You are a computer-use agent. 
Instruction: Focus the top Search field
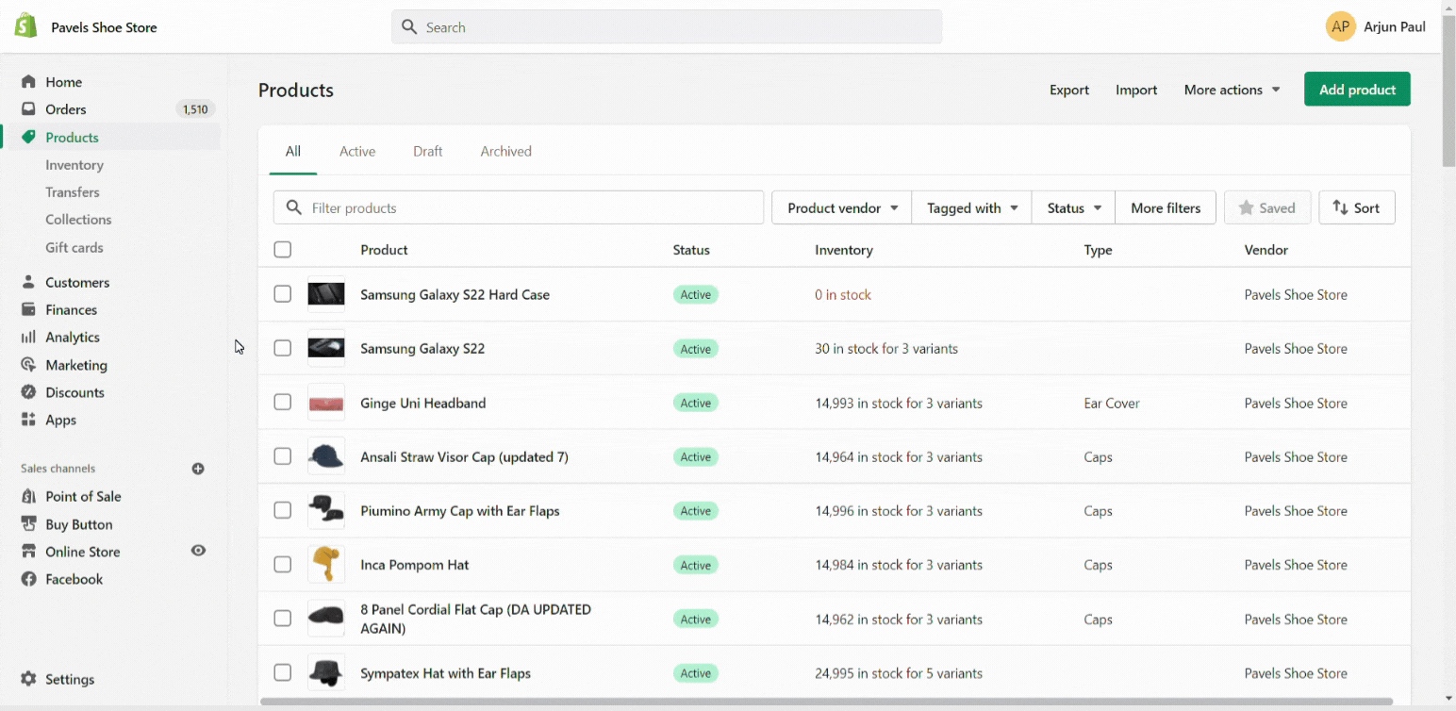(x=667, y=26)
